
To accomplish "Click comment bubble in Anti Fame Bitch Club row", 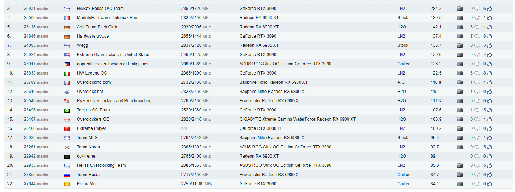I will pyautogui.click(x=477, y=27).
